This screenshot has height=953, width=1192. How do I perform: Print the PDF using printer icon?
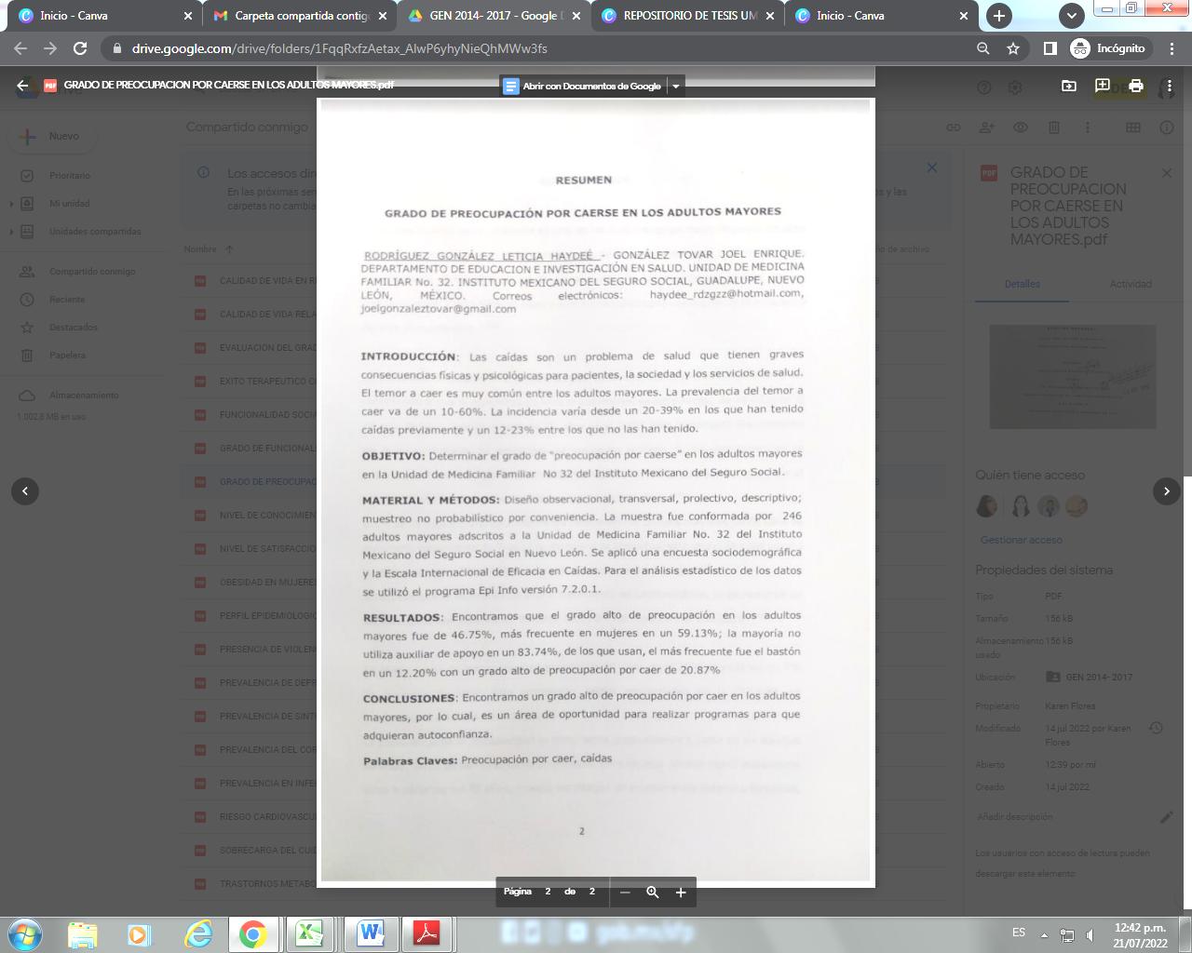tap(1135, 86)
